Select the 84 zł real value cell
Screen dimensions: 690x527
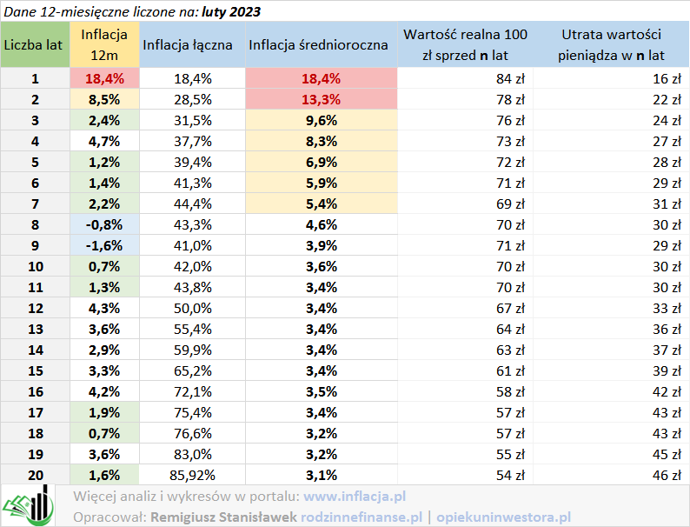coord(509,78)
